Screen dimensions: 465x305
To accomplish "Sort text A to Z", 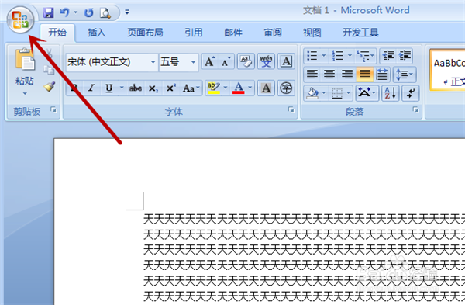I will click(x=391, y=93).
